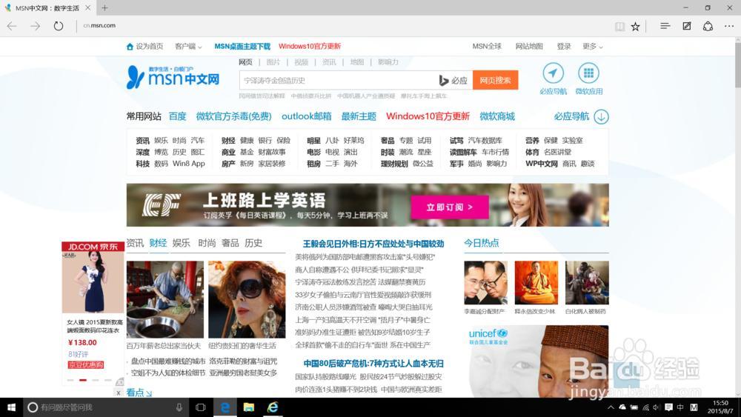Select the 网页 search tab
Image resolution: width=741 pixels, height=417 pixels.
coord(246,62)
